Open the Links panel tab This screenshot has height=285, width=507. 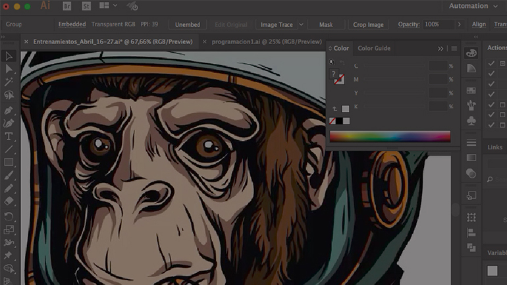(x=494, y=147)
